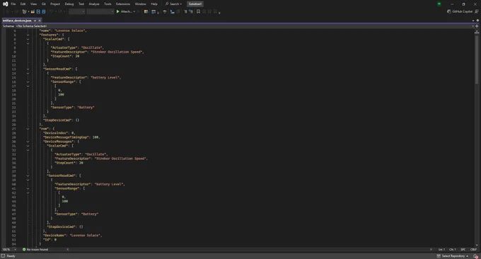
Task: Click the tab settings gear icon
Action: point(477,21)
